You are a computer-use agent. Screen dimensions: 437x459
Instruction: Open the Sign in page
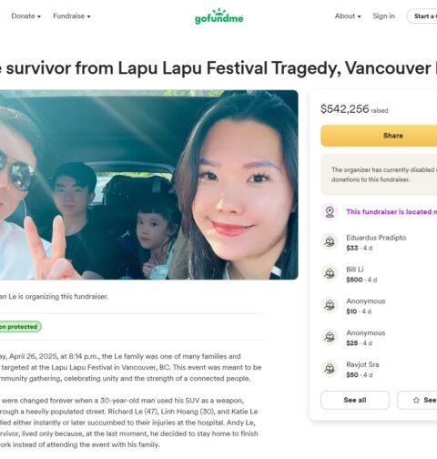tap(384, 16)
